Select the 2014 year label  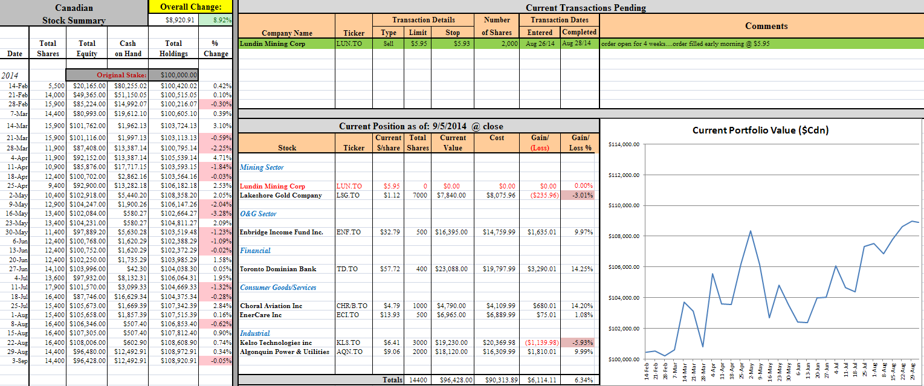click(x=10, y=76)
